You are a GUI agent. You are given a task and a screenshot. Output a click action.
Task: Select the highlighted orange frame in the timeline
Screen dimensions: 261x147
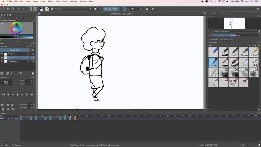(x=75, y=118)
